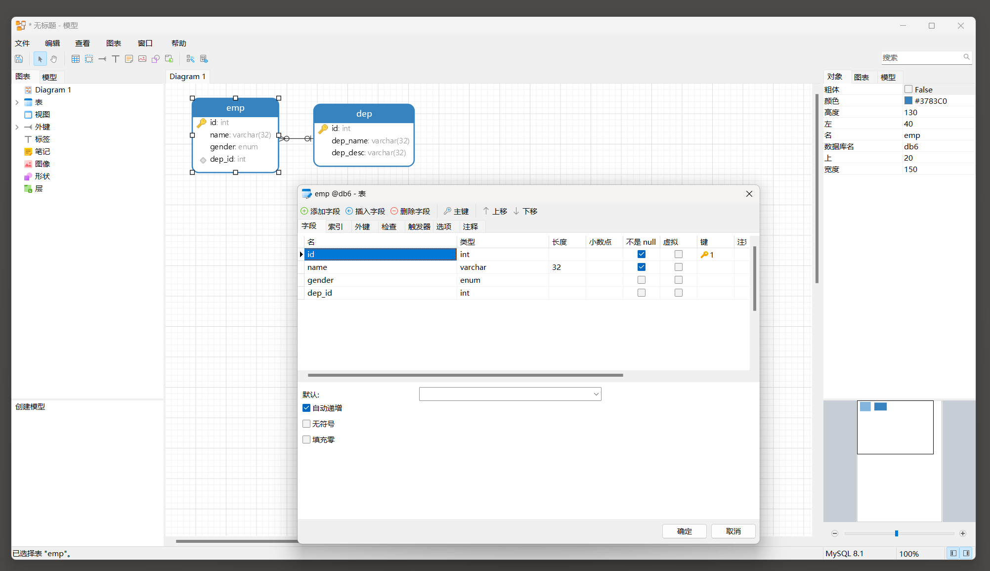Switch to the 触发器 tab in dialog

click(419, 226)
